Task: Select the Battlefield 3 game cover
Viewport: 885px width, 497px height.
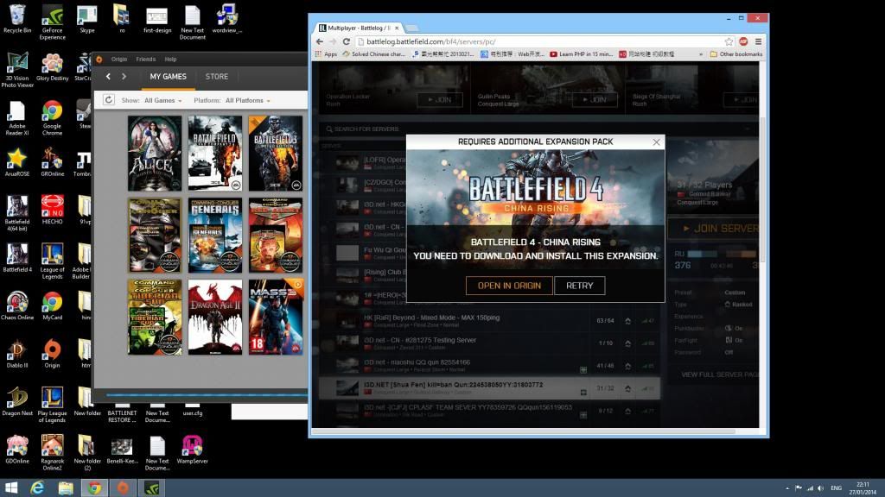Action: tap(276, 154)
